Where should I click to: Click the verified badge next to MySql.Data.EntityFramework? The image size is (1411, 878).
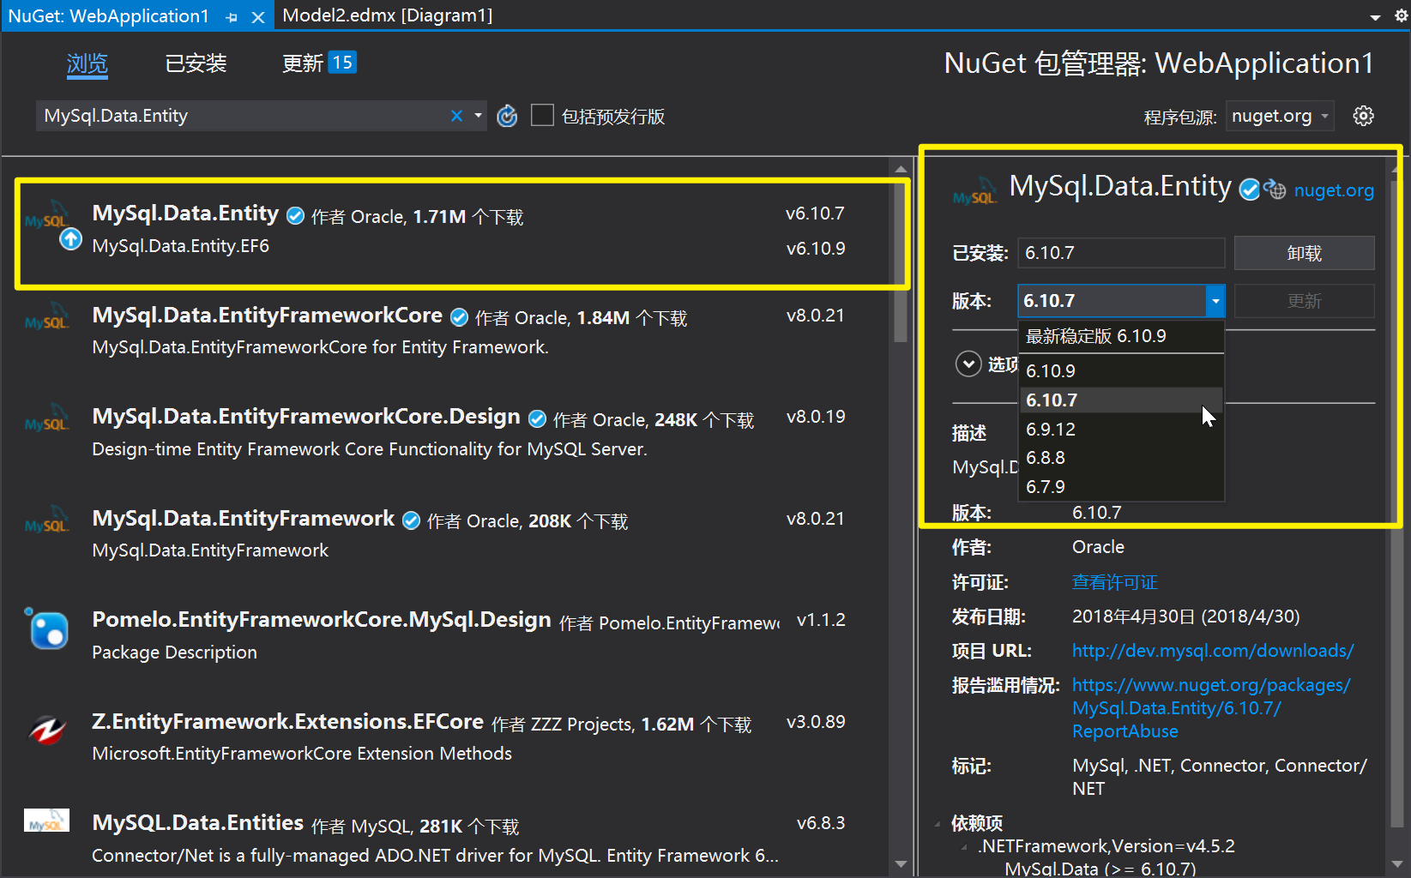click(x=411, y=520)
